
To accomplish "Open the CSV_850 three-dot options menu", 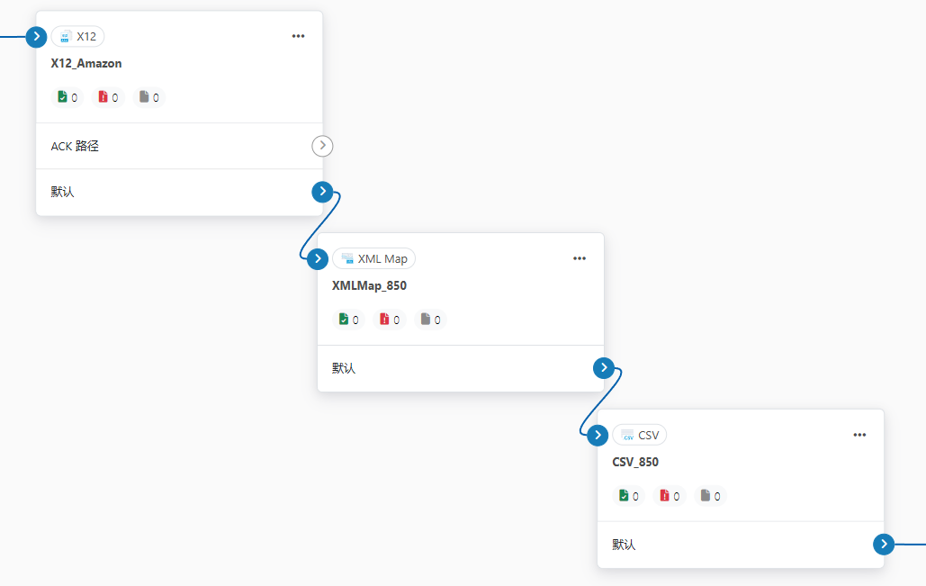I will (x=859, y=435).
